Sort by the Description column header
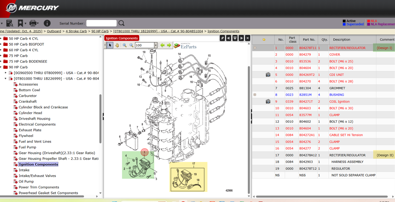 (x=342, y=39)
